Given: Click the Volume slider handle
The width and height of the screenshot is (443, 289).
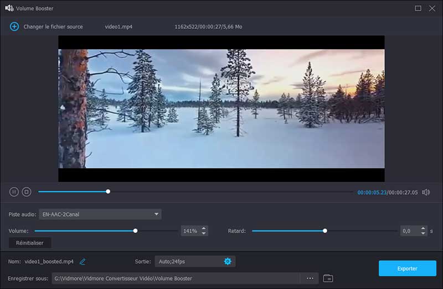Looking at the screenshot, I should point(135,231).
